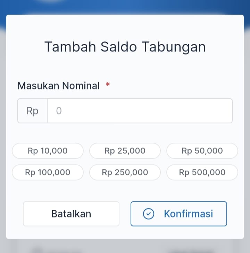Click the Rp currency prefix box
Viewport: 250px width, 253px height.
point(32,111)
